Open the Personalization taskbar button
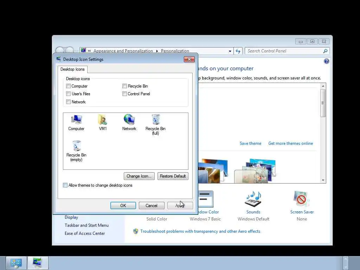360x270 pixels. pos(38,263)
